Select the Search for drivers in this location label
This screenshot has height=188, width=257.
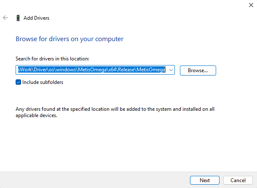point(52,59)
